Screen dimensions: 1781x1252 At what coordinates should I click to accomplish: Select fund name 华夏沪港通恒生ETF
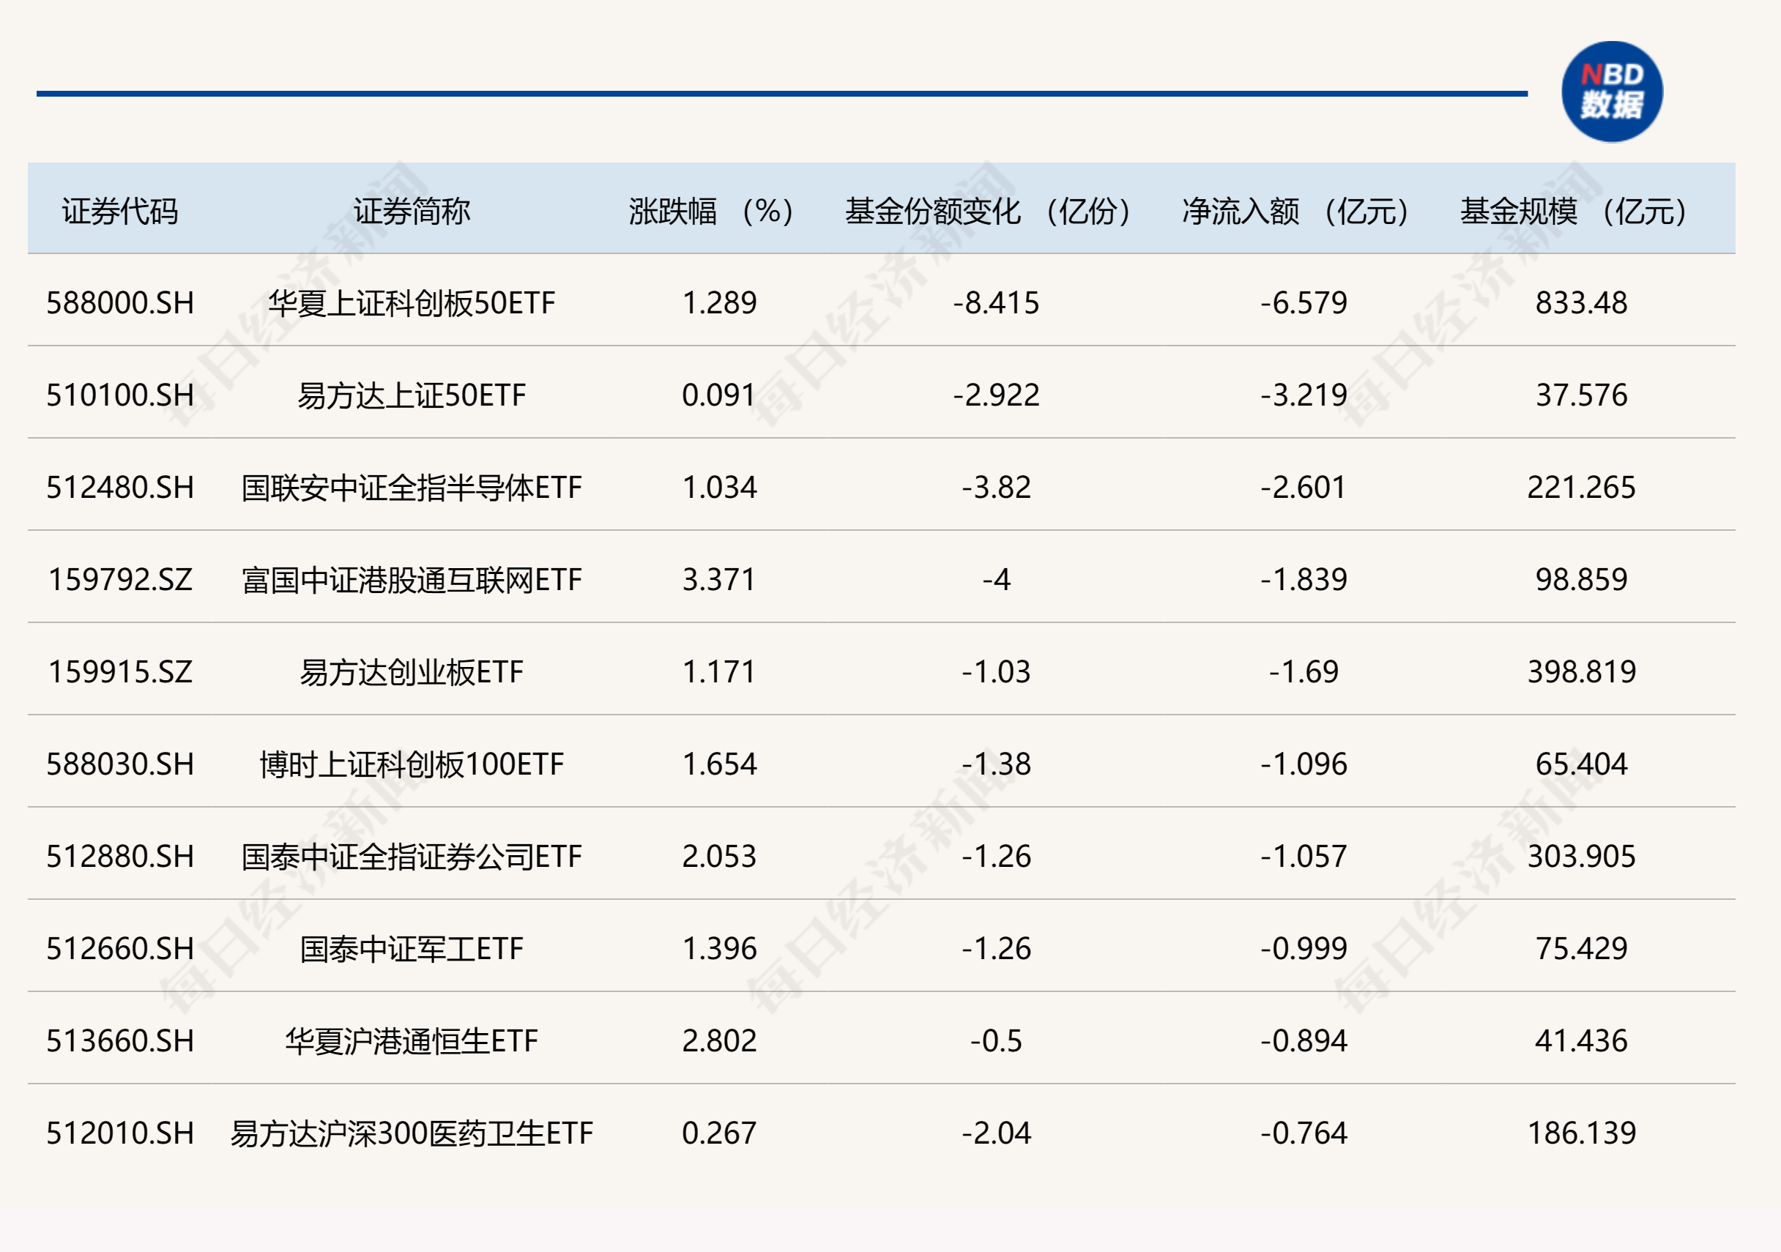(x=412, y=1041)
